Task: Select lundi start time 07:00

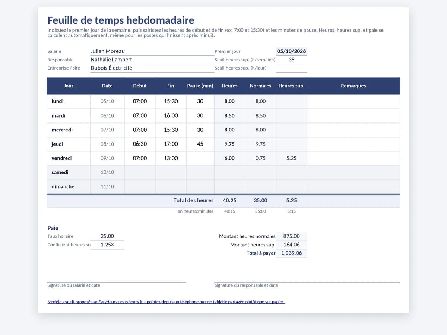Action: (x=140, y=101)
